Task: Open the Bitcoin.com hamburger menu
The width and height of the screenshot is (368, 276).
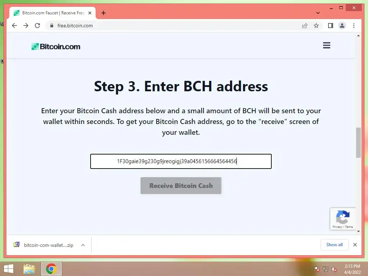Action: click(326, 45)
